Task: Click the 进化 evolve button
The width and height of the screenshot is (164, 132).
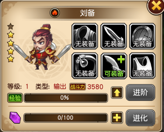Action: click(140, 118)
